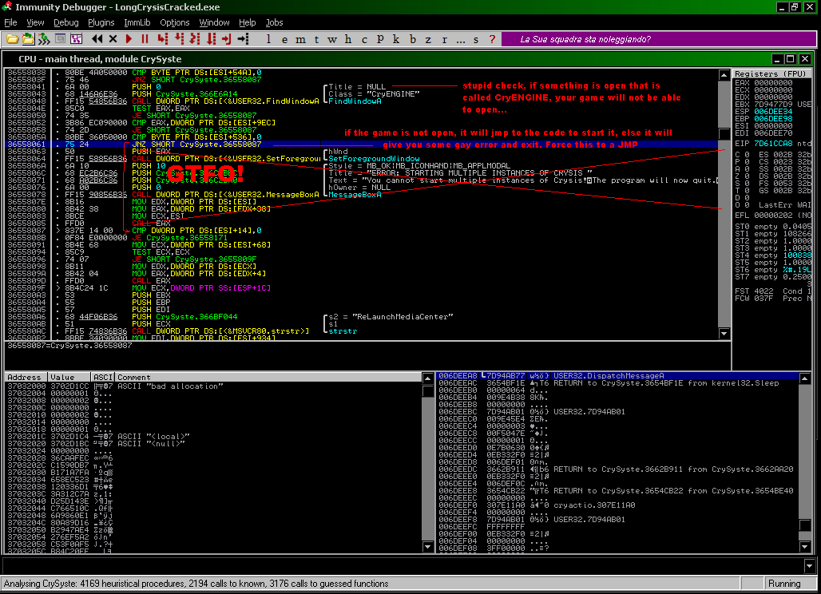Open the Memory map with the m button
821x594 pixels.
tap(300, 39)
